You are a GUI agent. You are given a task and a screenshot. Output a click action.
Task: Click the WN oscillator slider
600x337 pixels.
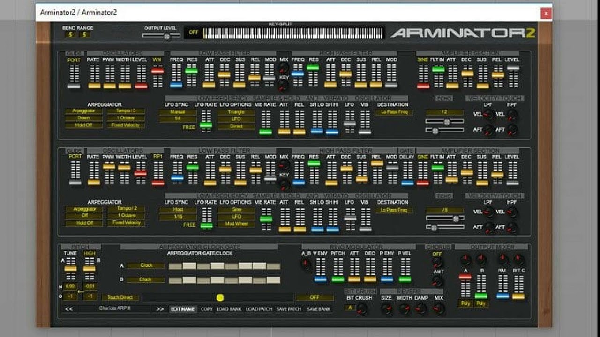click(x=157, y=76)
